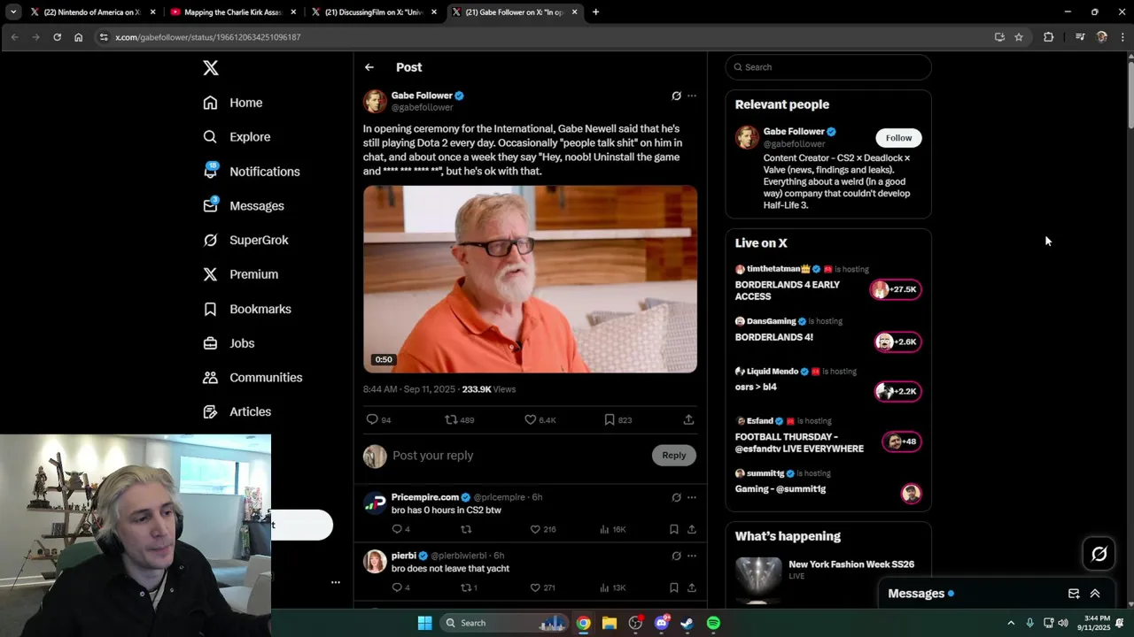Open the Chrome menu
1134x637 pixels.
(x=1122, y=37)
